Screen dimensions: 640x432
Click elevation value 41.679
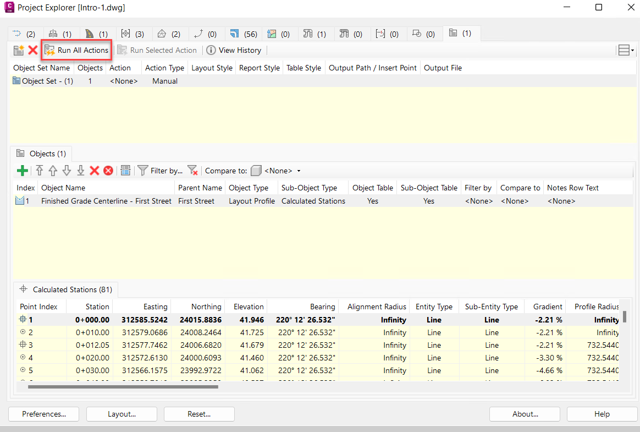[x=252, y=345]
